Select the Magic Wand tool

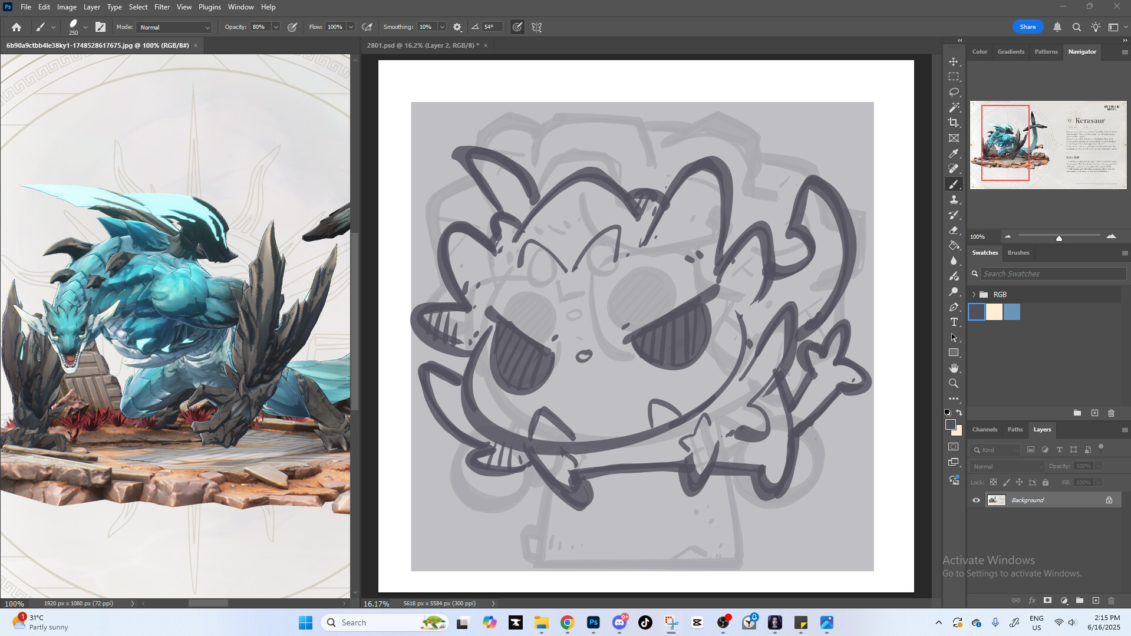click(x=954, y=108)
